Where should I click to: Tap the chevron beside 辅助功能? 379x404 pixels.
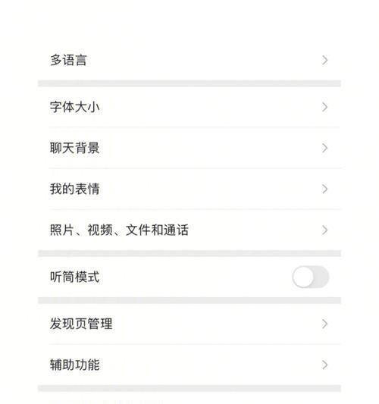[x=325, y=365]
